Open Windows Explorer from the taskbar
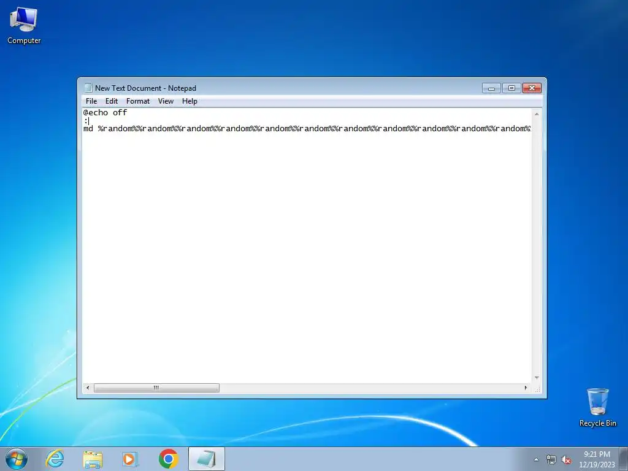Image resolution: width=628 pixels, height=471 pixels. [x=93, y=459]
